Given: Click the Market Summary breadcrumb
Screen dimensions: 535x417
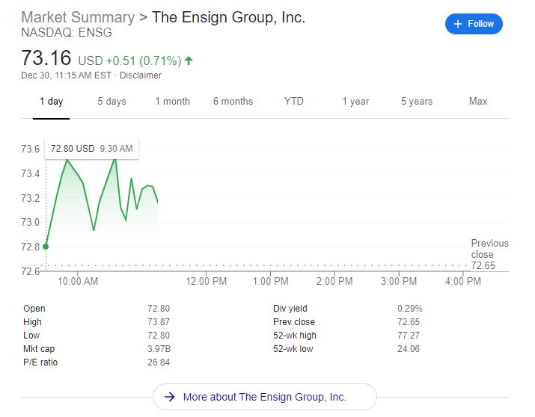Looking at the screenshot, I should click(78, 17).
